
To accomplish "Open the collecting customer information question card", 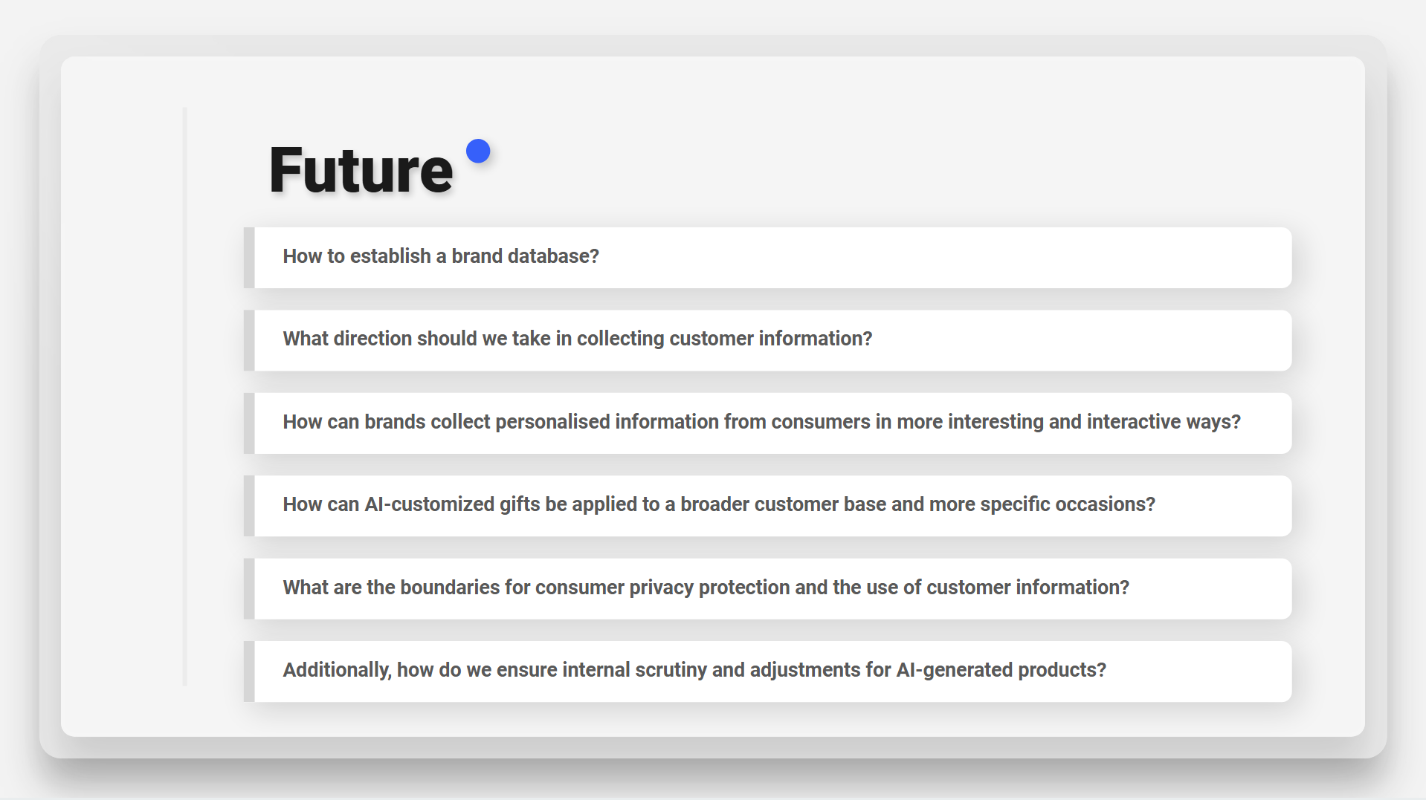I will click(768, 340).
